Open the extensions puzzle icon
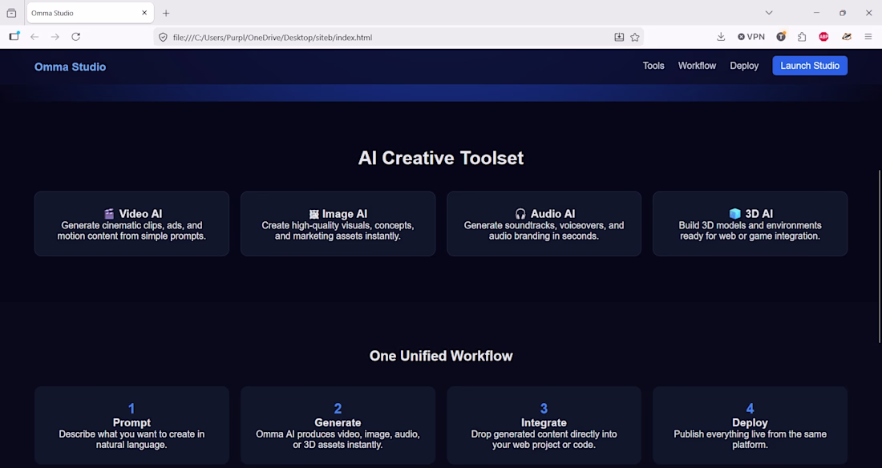Image resolution: width=882 pixels, height=468 pixels. click(x=802, y=37)
